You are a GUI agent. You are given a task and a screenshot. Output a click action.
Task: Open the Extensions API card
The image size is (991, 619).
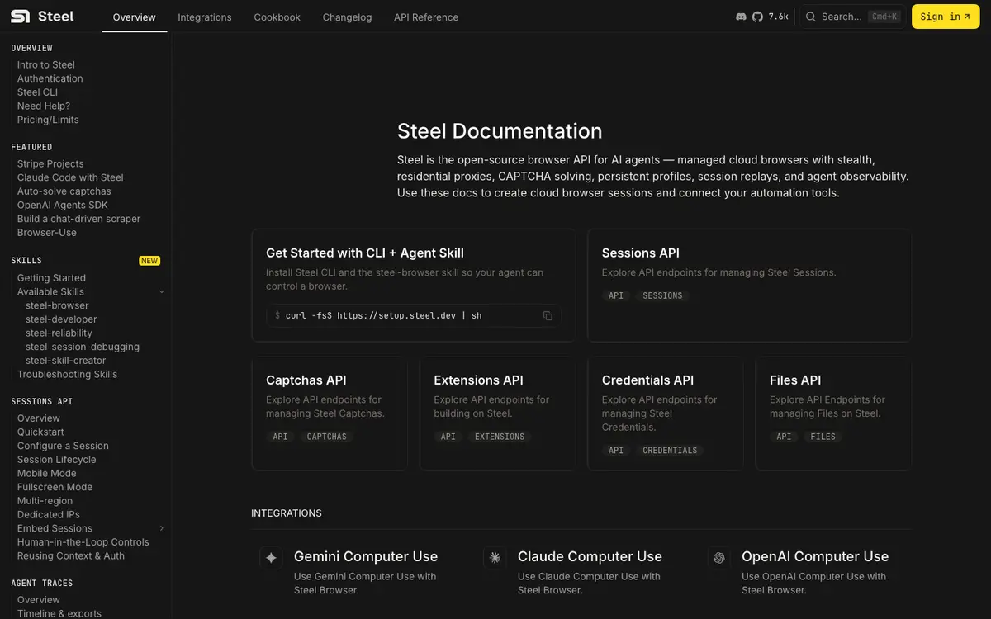click(x=497, y=413)
